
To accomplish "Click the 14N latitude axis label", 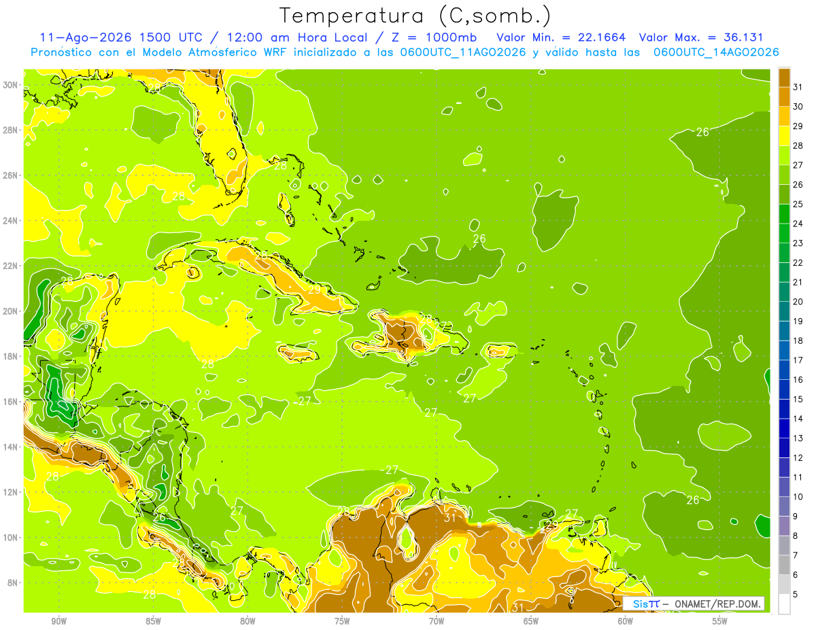I will pyautogui.click(x=11, y=447).
